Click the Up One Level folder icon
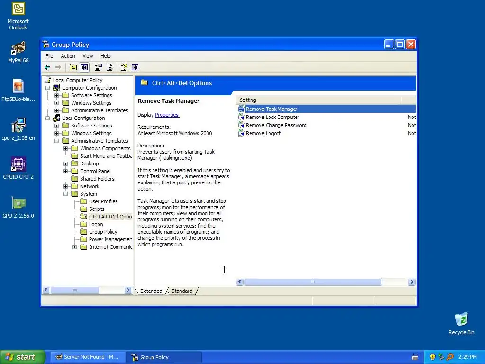Image resolution: width=485 pixels, height=364 pixels. tap(73, 67)
